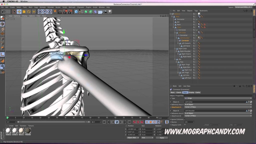Open the Cameras menu in the viewport
Viewport: 256px width, 144px height.
click(x=17, y=16)
